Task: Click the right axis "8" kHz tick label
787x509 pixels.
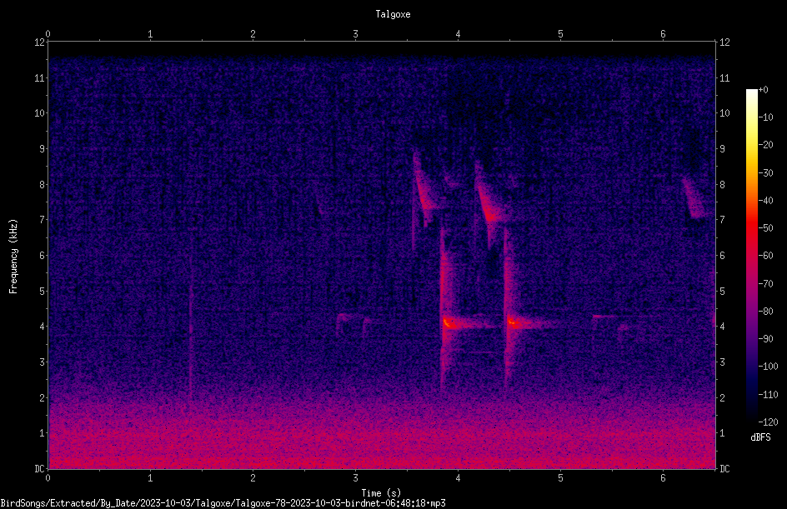Action: pos(722,185)
